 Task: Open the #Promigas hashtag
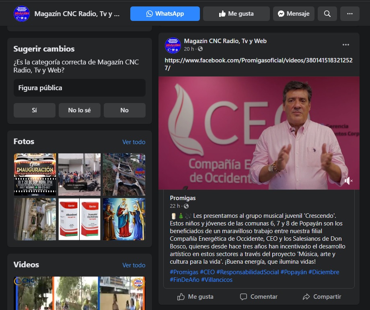(x=184, y=272)
